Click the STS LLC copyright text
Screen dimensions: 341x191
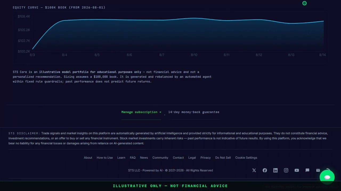170,170
